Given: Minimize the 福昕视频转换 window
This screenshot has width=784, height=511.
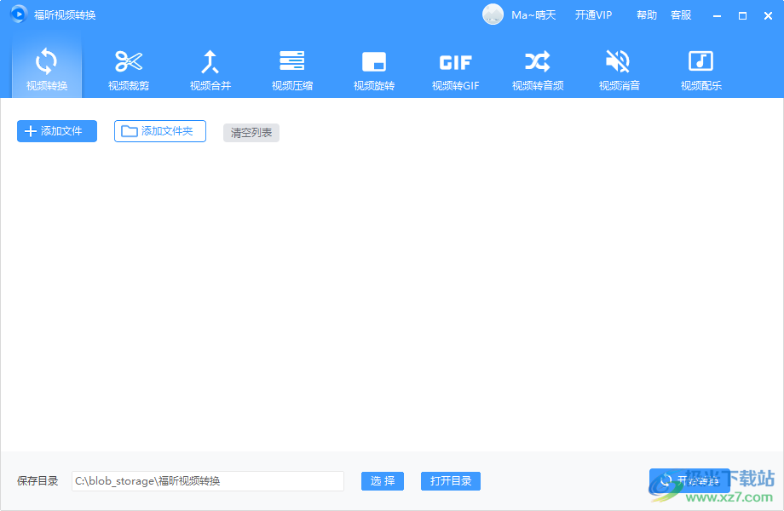Looking at the screenshot, I should pyautogui.click(x=717, y=16).
